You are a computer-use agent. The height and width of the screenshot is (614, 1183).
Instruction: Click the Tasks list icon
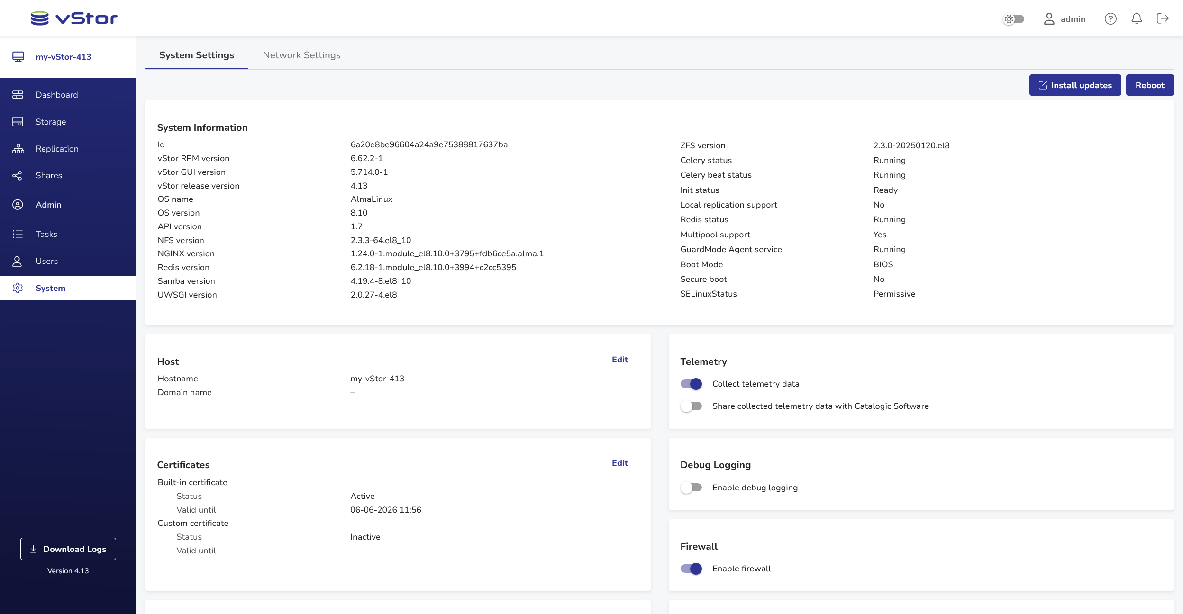pyautogui.click(x=18, y=234)
